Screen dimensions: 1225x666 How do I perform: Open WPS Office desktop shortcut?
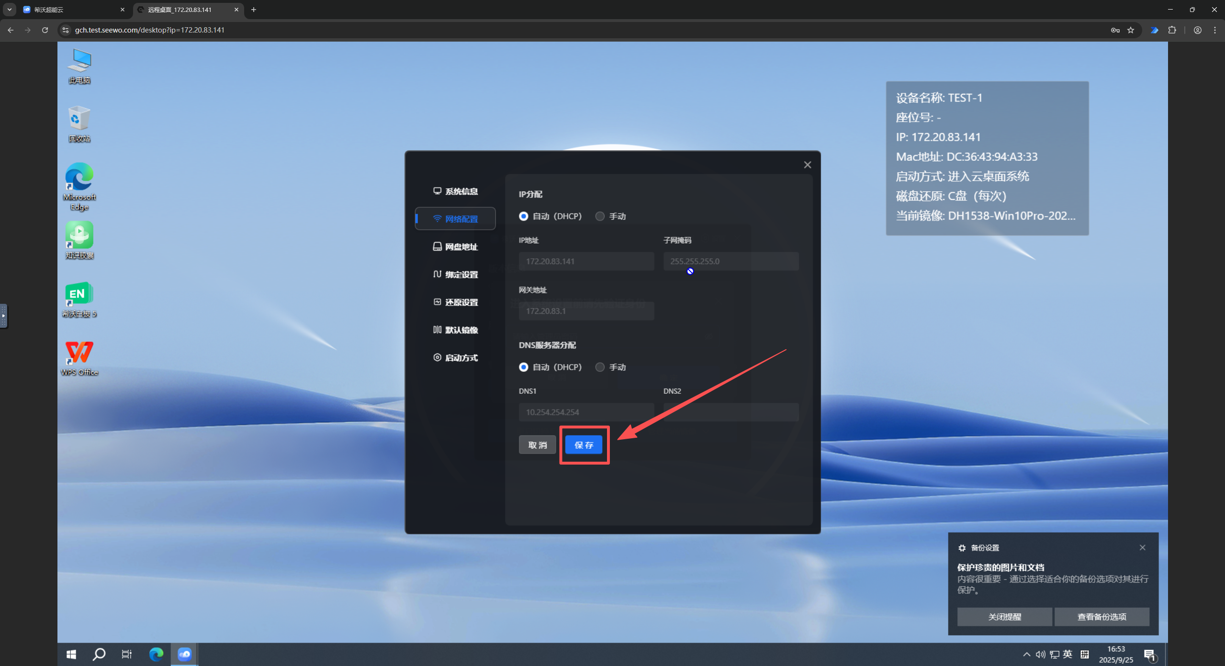pyautogui.click(x=79, y=353)
